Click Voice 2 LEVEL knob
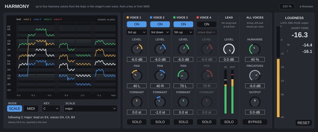This screenshot has width=318, height=132. click(160, 49)
